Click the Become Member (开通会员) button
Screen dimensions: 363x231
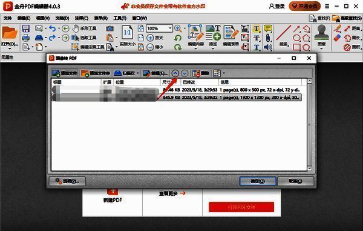point(305,6)
